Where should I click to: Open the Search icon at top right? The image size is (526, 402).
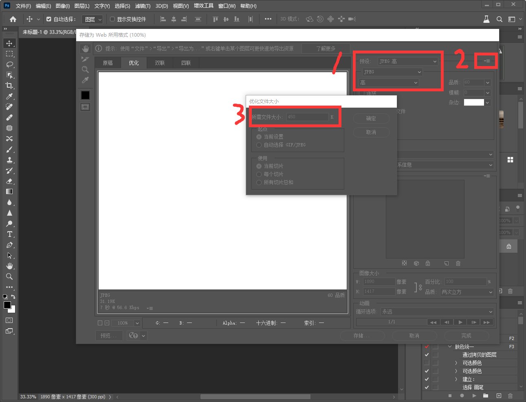coord(499,19)
